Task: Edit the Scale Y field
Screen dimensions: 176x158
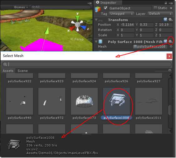Action: [146, 35]
